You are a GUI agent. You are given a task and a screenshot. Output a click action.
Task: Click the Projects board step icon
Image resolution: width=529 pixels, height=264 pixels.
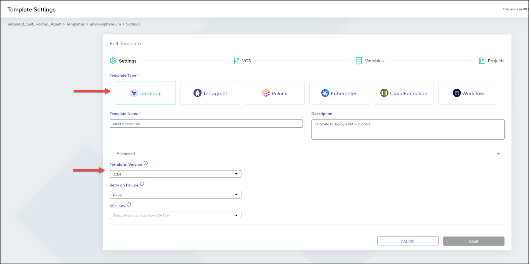coord(482,61)
